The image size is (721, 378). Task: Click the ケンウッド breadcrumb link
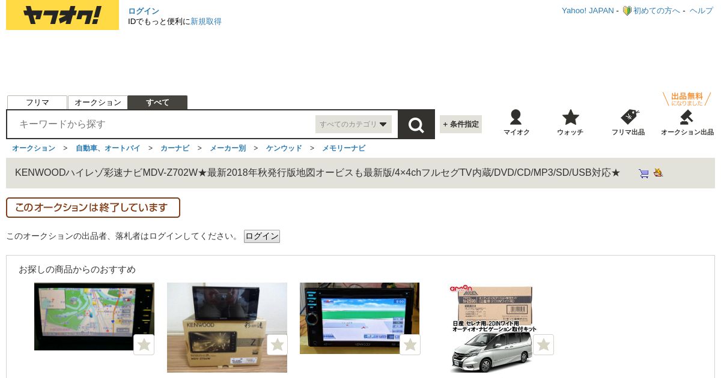click(284, 148)
